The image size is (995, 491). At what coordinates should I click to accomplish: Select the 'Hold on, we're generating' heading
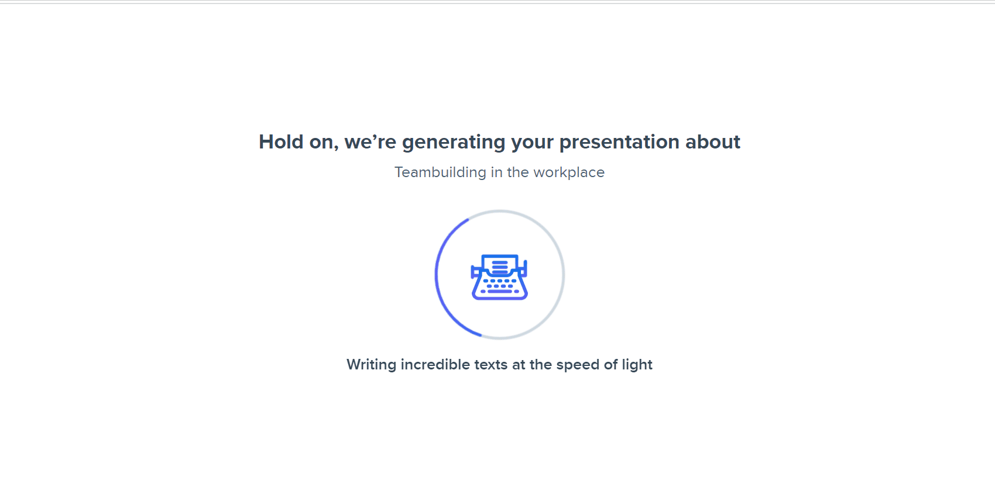499,142
